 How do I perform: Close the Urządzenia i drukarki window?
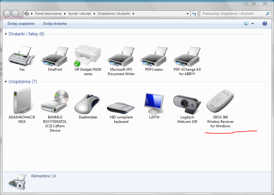click(265, 3)
